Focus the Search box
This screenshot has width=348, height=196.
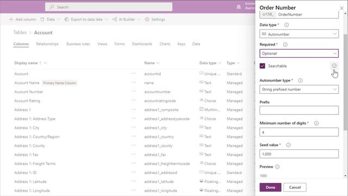tap(109, 7)
